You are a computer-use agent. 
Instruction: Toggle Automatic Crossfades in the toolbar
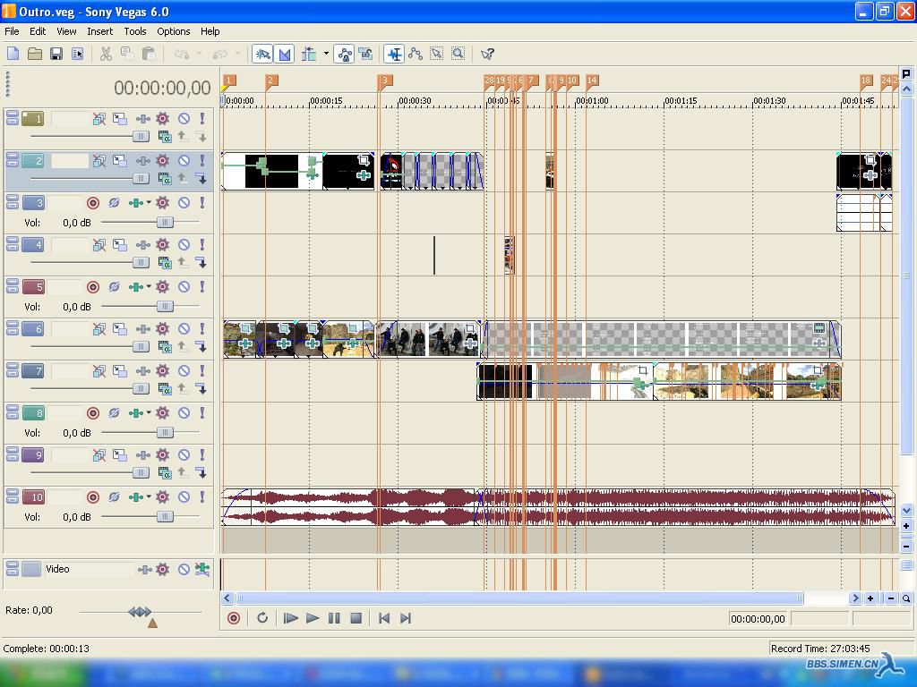coord(284,55)
